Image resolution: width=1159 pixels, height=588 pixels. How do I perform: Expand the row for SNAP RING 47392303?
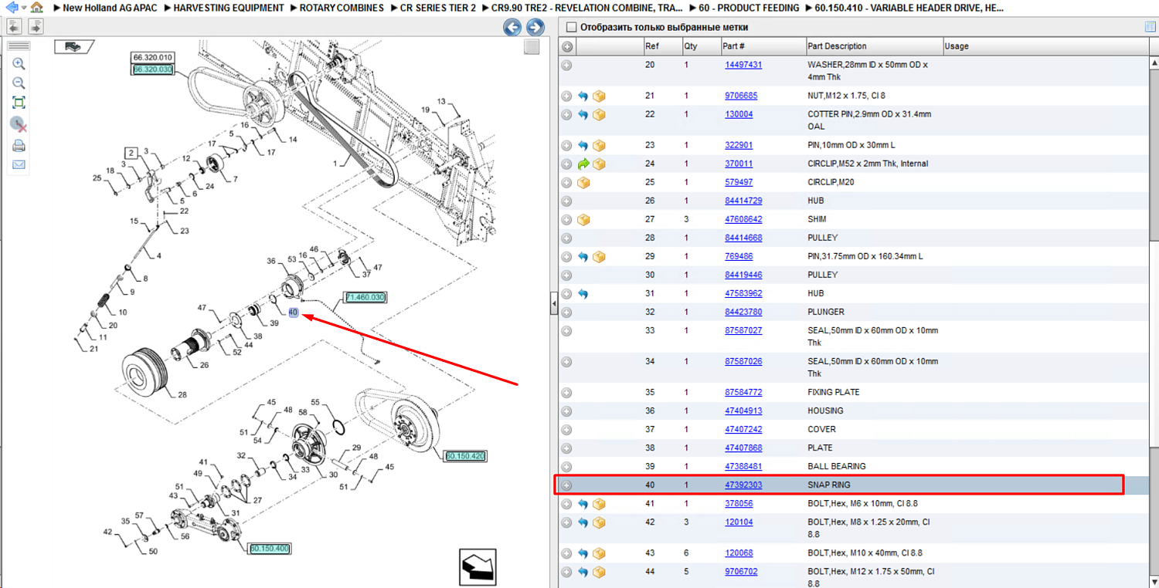(x=566, y=485)
